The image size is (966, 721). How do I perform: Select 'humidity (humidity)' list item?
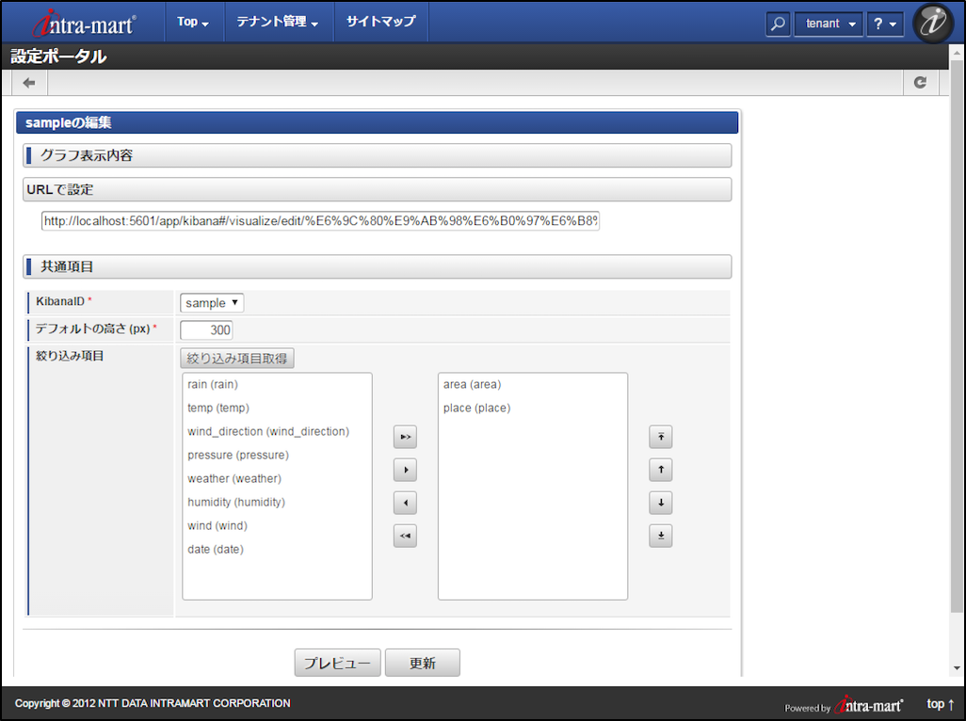[x=236, y=502]
